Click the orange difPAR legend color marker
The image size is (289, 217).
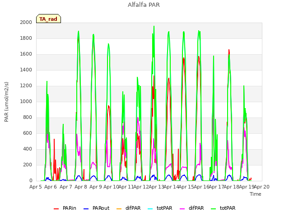(119, 209)
